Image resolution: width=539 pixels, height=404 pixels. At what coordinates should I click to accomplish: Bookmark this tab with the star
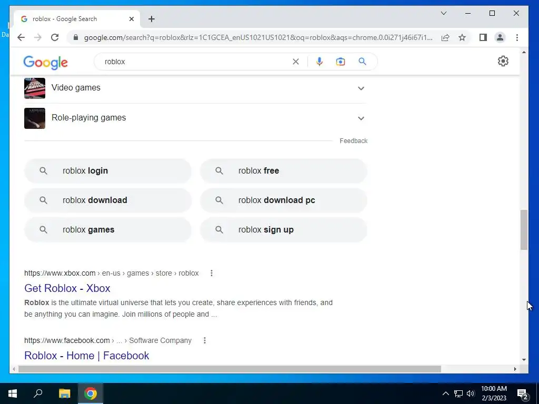coord(462,37)
